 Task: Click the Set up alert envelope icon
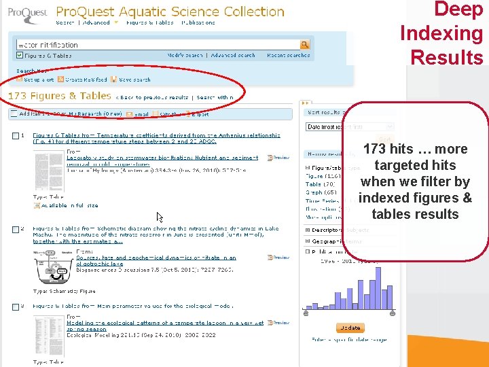click(x=19, y=80)
